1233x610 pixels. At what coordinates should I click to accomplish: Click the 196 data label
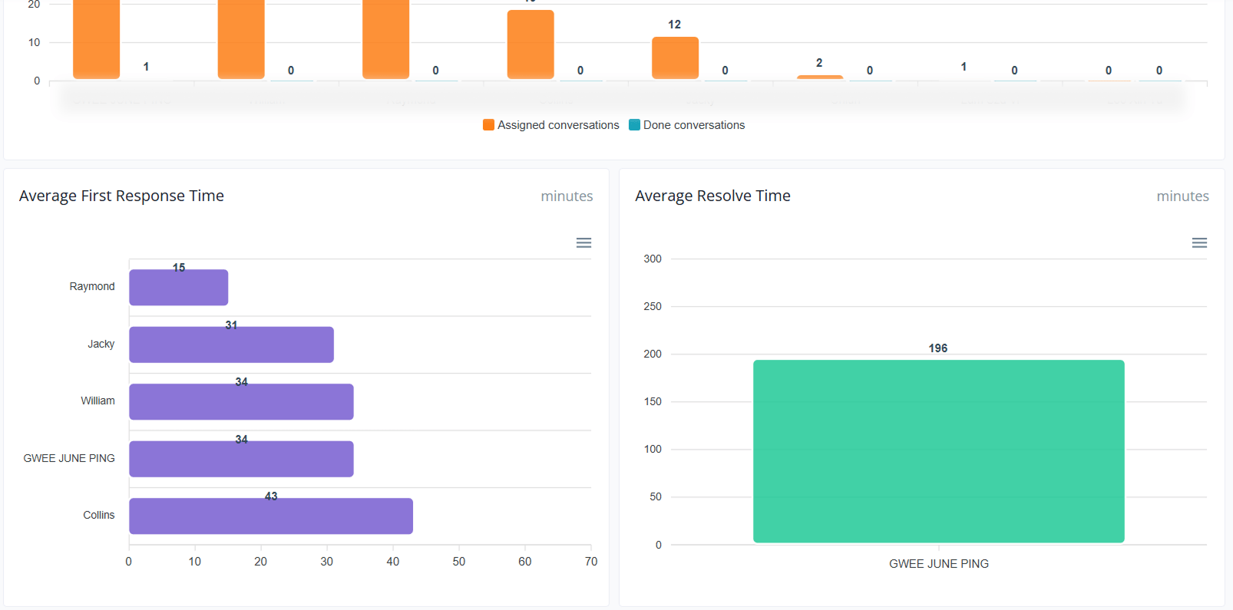937,348
